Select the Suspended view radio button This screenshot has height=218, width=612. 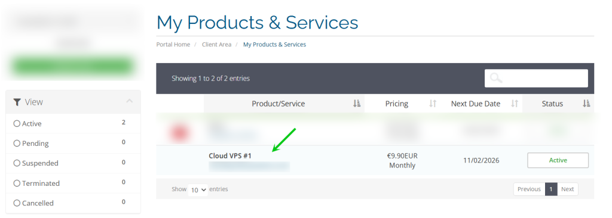[17, 163]
